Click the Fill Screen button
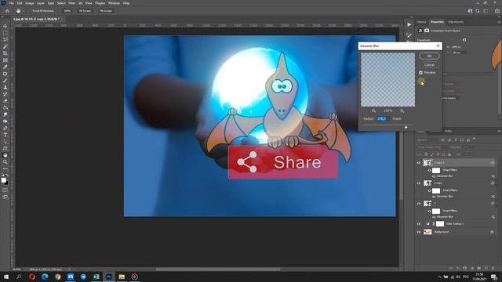Screen dimensions: 502x282 click(x=106, y=11)
